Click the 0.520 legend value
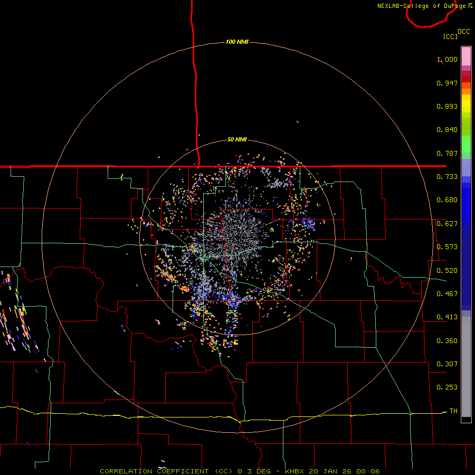The height and width of the screenshot is (475, 475). tap(447, 271)
